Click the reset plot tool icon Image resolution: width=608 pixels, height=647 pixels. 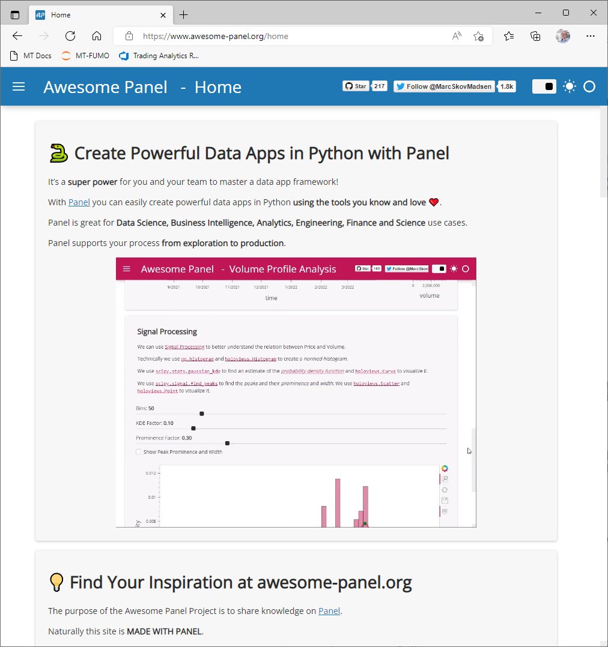pyautogui.click(x=445, y=490)
